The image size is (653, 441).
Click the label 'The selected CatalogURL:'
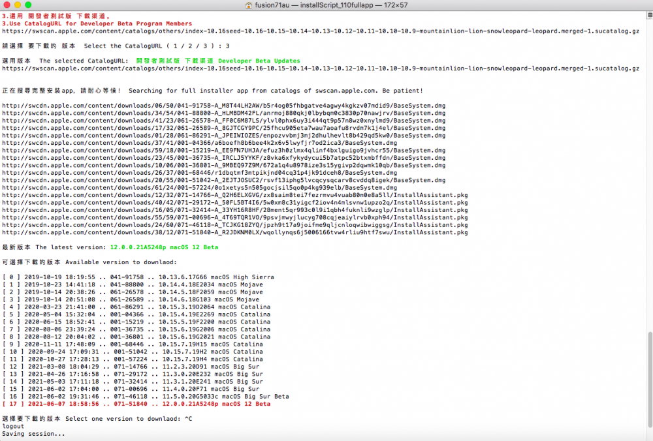(x=84, y=61)
